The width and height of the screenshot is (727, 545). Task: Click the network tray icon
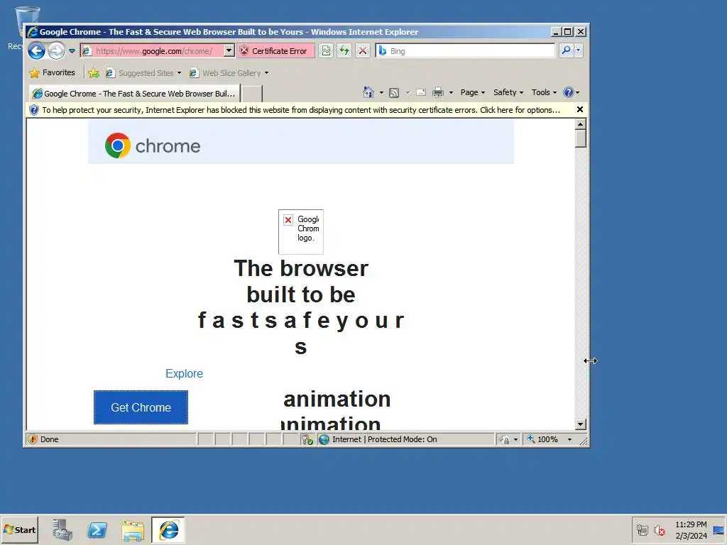[x=643, y=529]
